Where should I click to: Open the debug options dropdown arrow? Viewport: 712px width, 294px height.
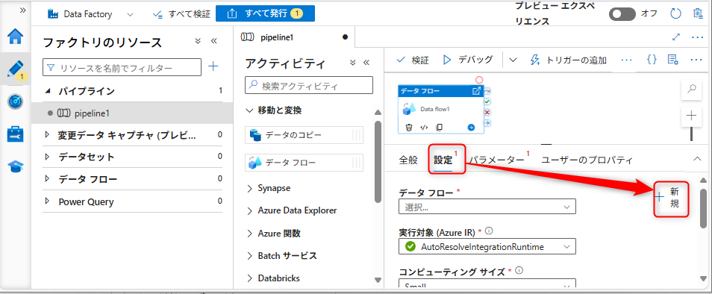point(513,60)
